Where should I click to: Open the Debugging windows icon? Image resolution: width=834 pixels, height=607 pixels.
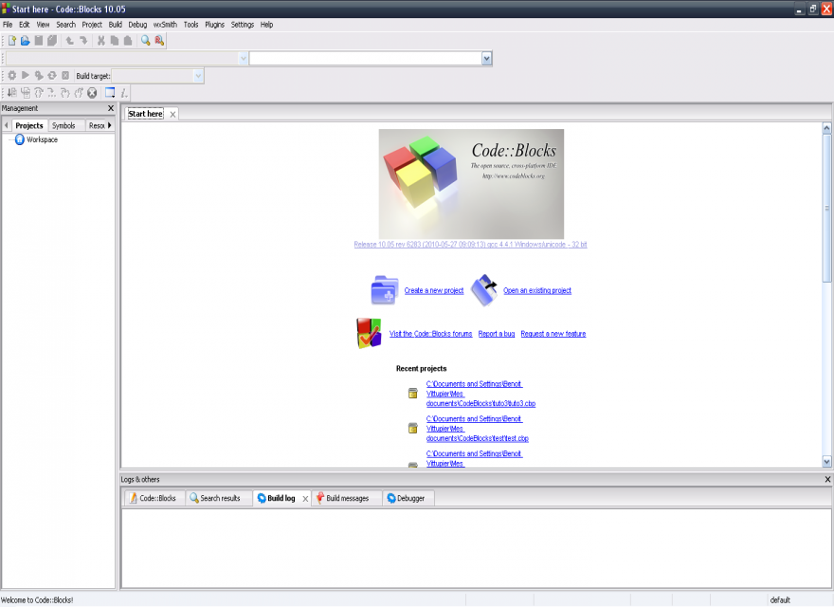(x=110, y=92)
